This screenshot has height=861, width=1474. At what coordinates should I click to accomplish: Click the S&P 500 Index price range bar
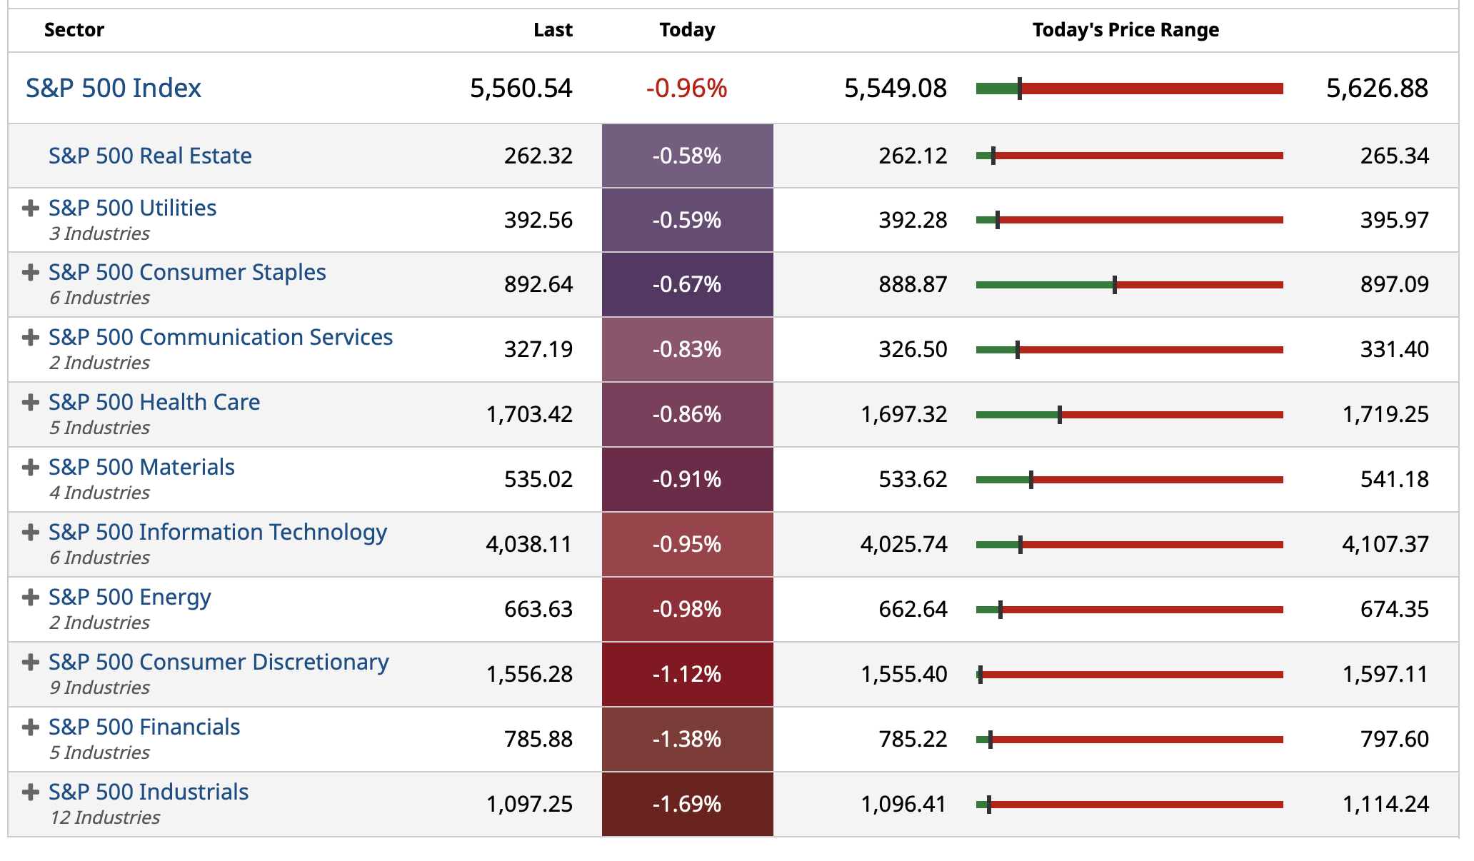[1129, 89]
